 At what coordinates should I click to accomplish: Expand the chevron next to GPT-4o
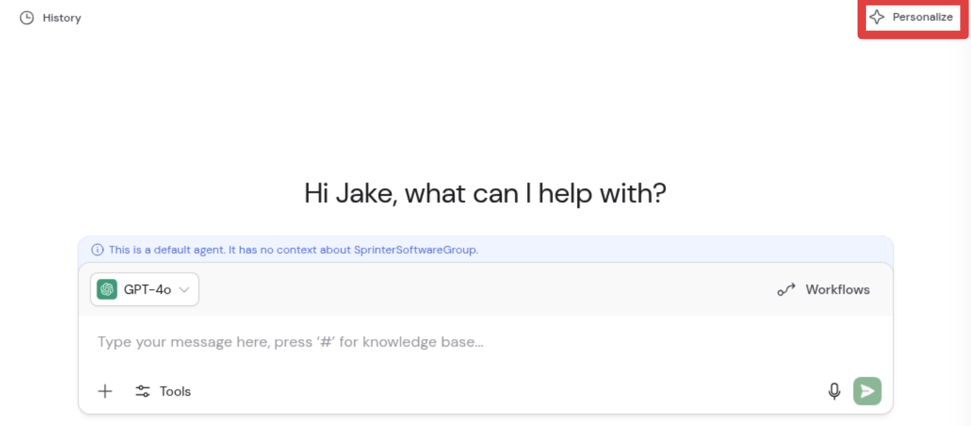[x=185, y=290]
